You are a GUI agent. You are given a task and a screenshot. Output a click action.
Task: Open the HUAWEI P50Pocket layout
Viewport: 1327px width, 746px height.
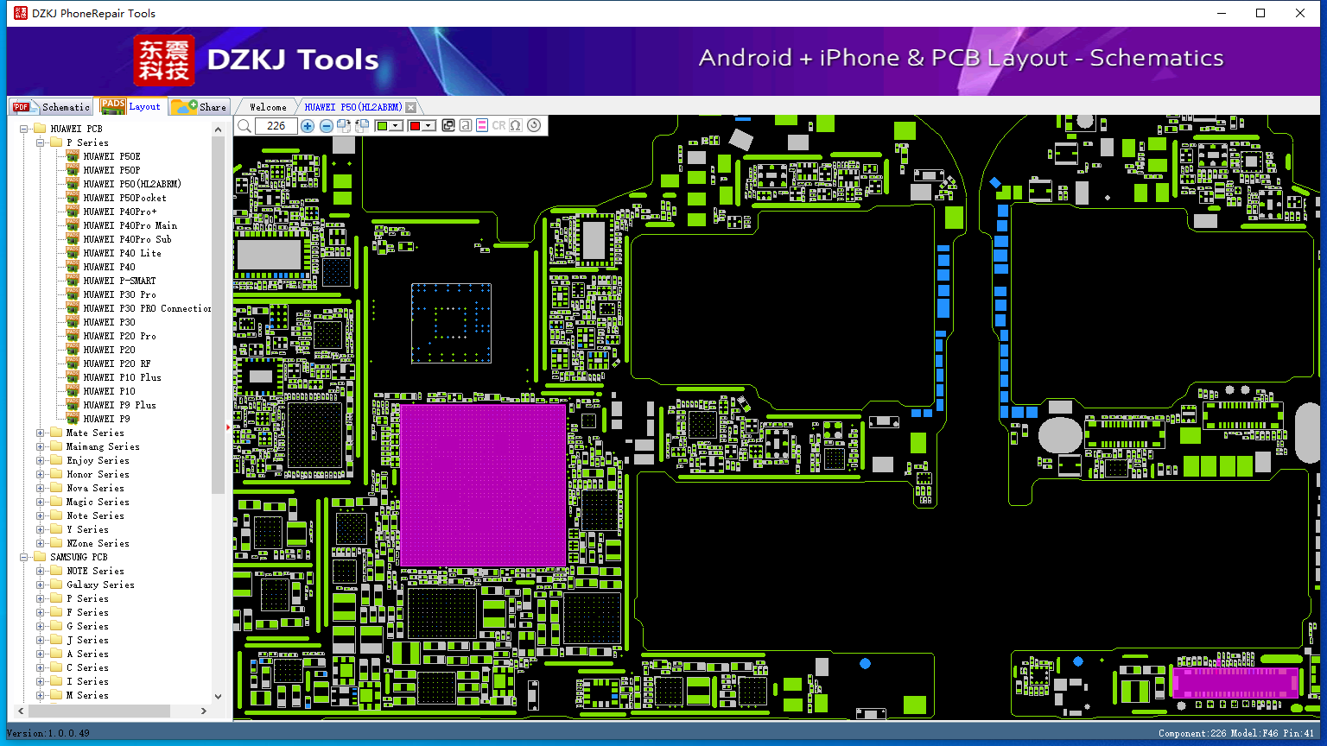click(x=124, y=198)
